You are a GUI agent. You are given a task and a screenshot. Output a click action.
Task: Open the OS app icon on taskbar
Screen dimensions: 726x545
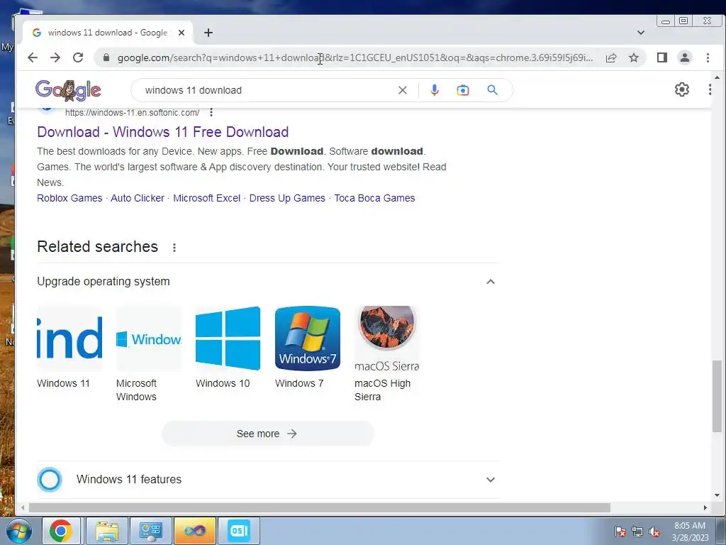point(238,531)
